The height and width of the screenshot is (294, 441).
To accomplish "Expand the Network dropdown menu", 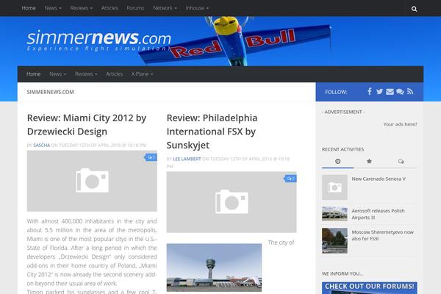I will coord(165,8).
